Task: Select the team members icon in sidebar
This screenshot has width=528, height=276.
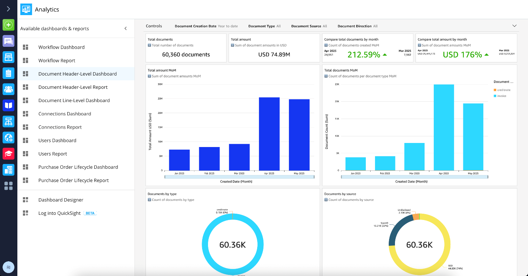Action: pos(8,89)
